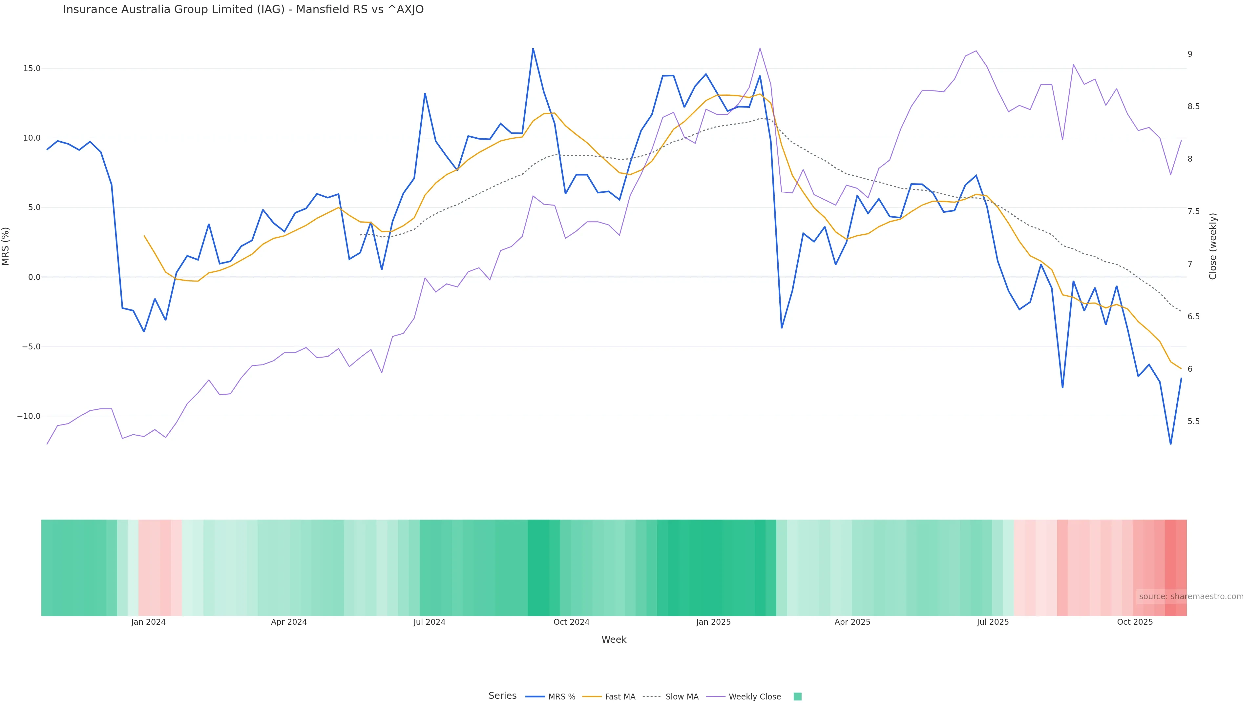Click the Jul 2024 x-axis tick label
1260x708 pixels.
pos(429,622)
